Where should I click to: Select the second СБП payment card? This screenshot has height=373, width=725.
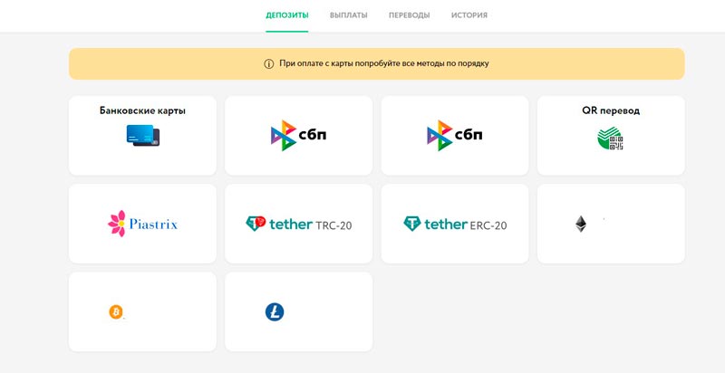pyautogui.click(x=455, y=136)
